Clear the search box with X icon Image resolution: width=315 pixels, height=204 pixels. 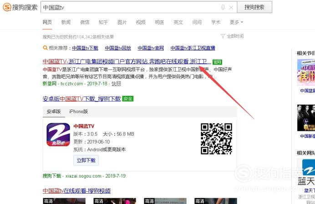click(x=231, y=7)
